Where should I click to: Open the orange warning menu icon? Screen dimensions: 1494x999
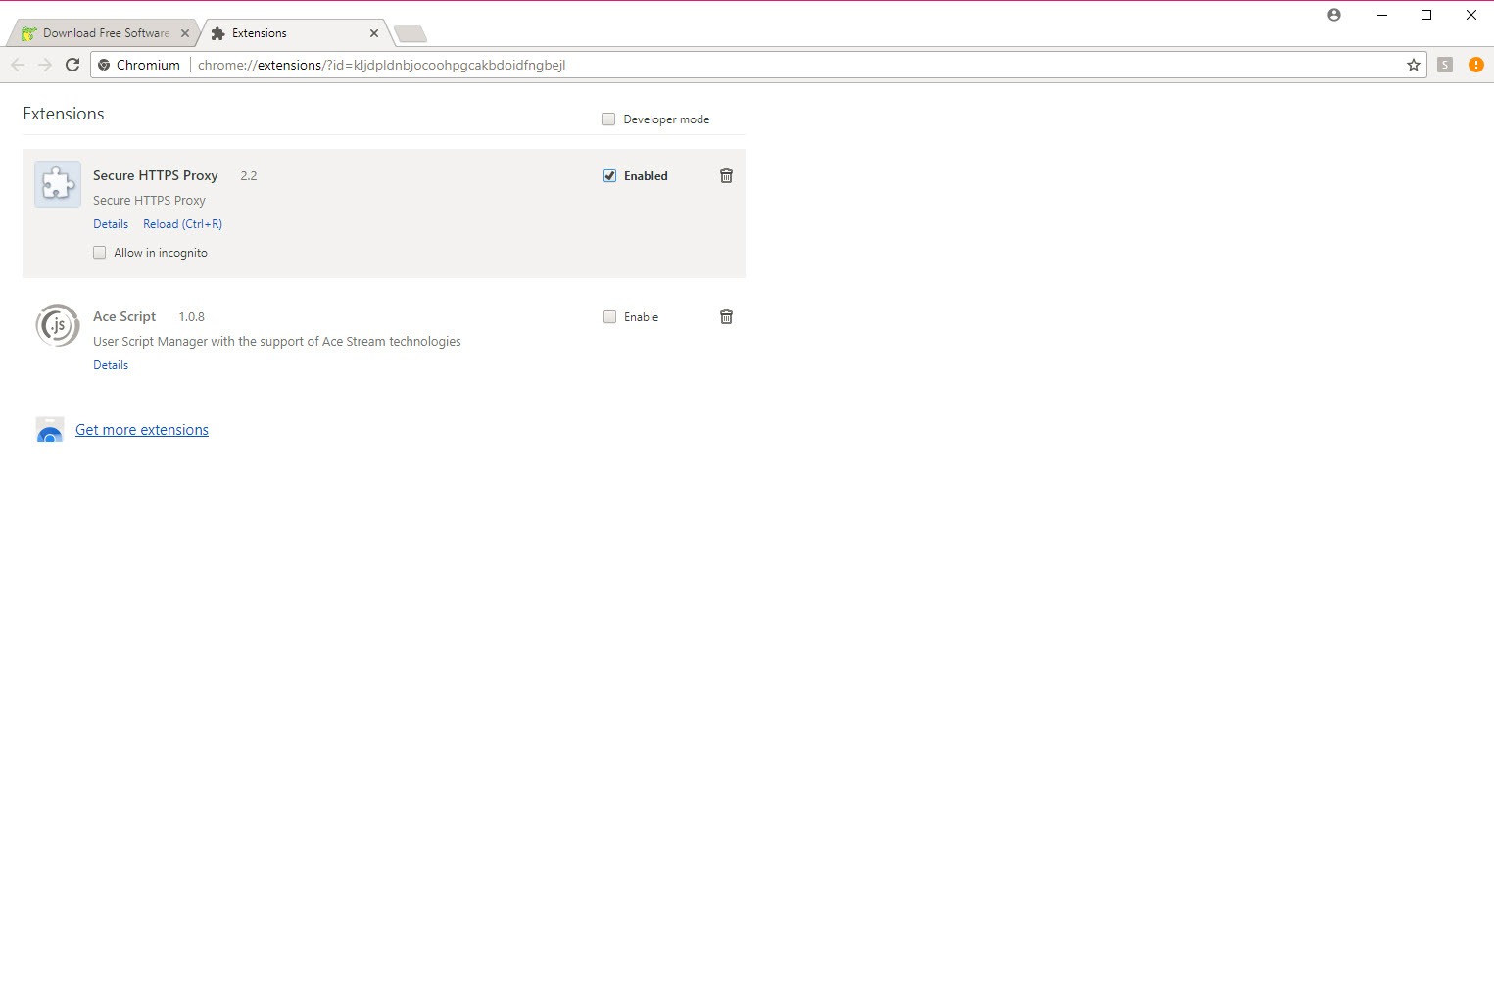point(1475,65)
